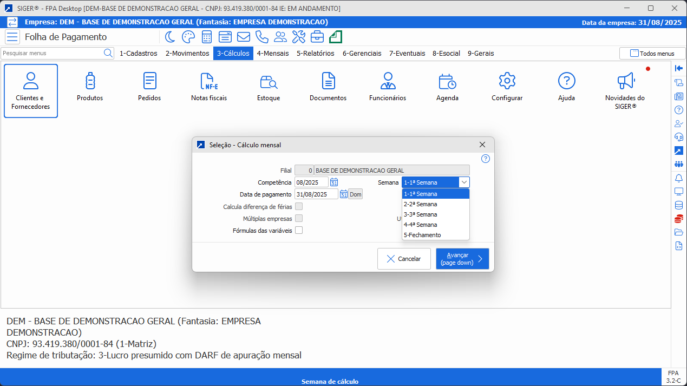Click the envelope mail icon
The image size is (687, 386).
244,37
